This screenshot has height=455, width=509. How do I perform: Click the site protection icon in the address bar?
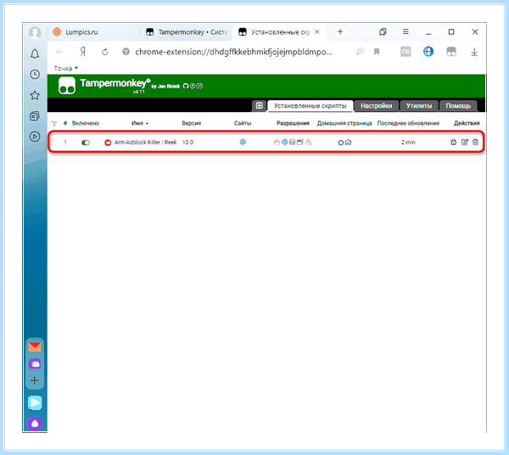tap(126, 52)
